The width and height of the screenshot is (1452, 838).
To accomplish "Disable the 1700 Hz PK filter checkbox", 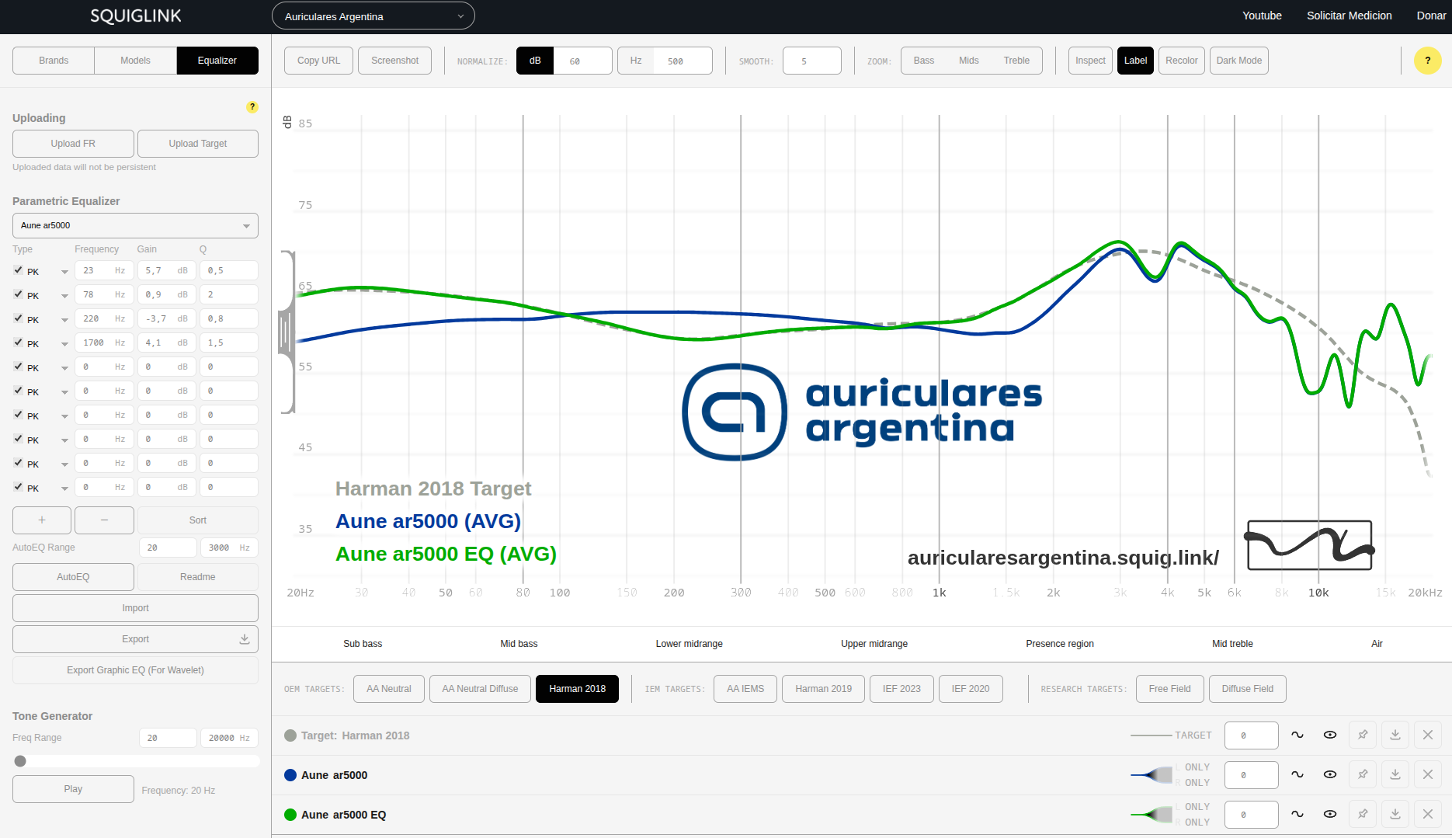I will coord(18,343).
